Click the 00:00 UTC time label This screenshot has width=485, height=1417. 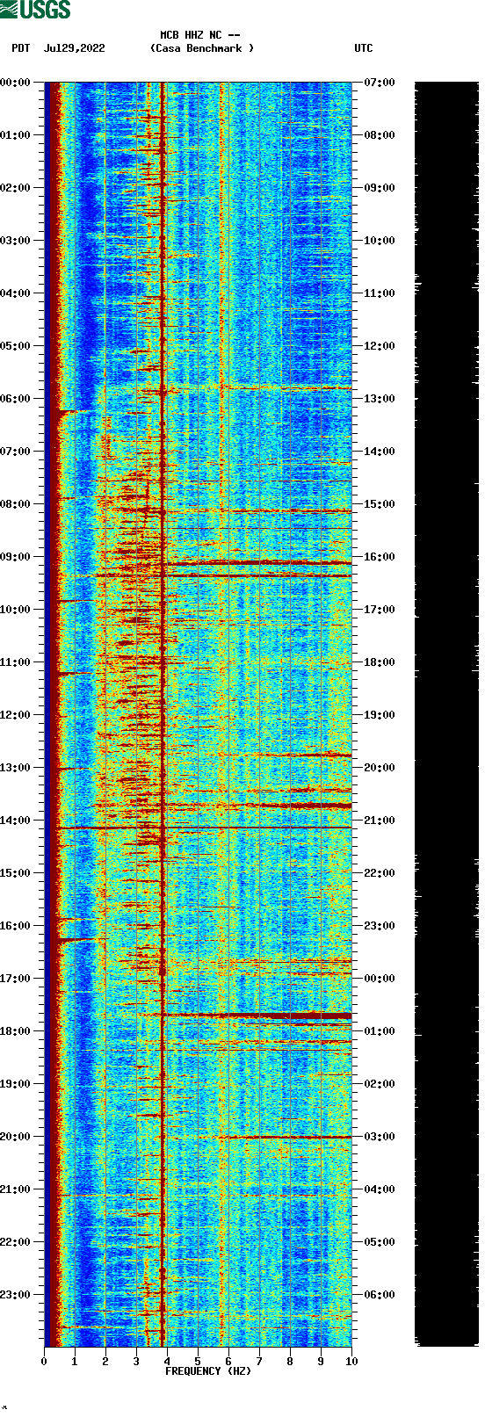(x=380, y=979)
